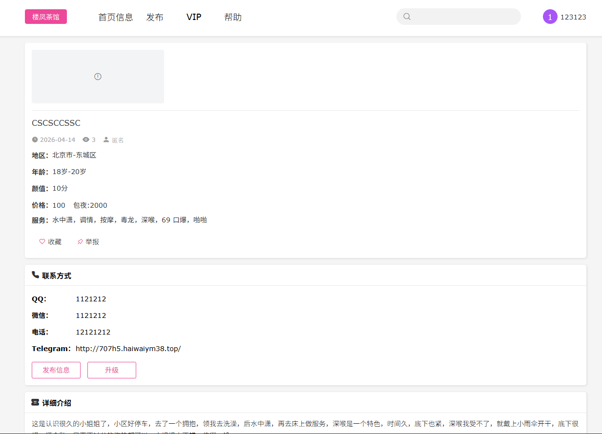Image resolution: width=602 pixels, height=434 pixels.
Task: Click the ticket icon beside 详细介绍
Action: click(x=35, y=402)
